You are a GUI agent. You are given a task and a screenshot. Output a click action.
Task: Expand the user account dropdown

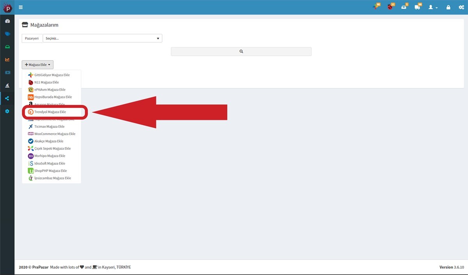pos(433,7)
